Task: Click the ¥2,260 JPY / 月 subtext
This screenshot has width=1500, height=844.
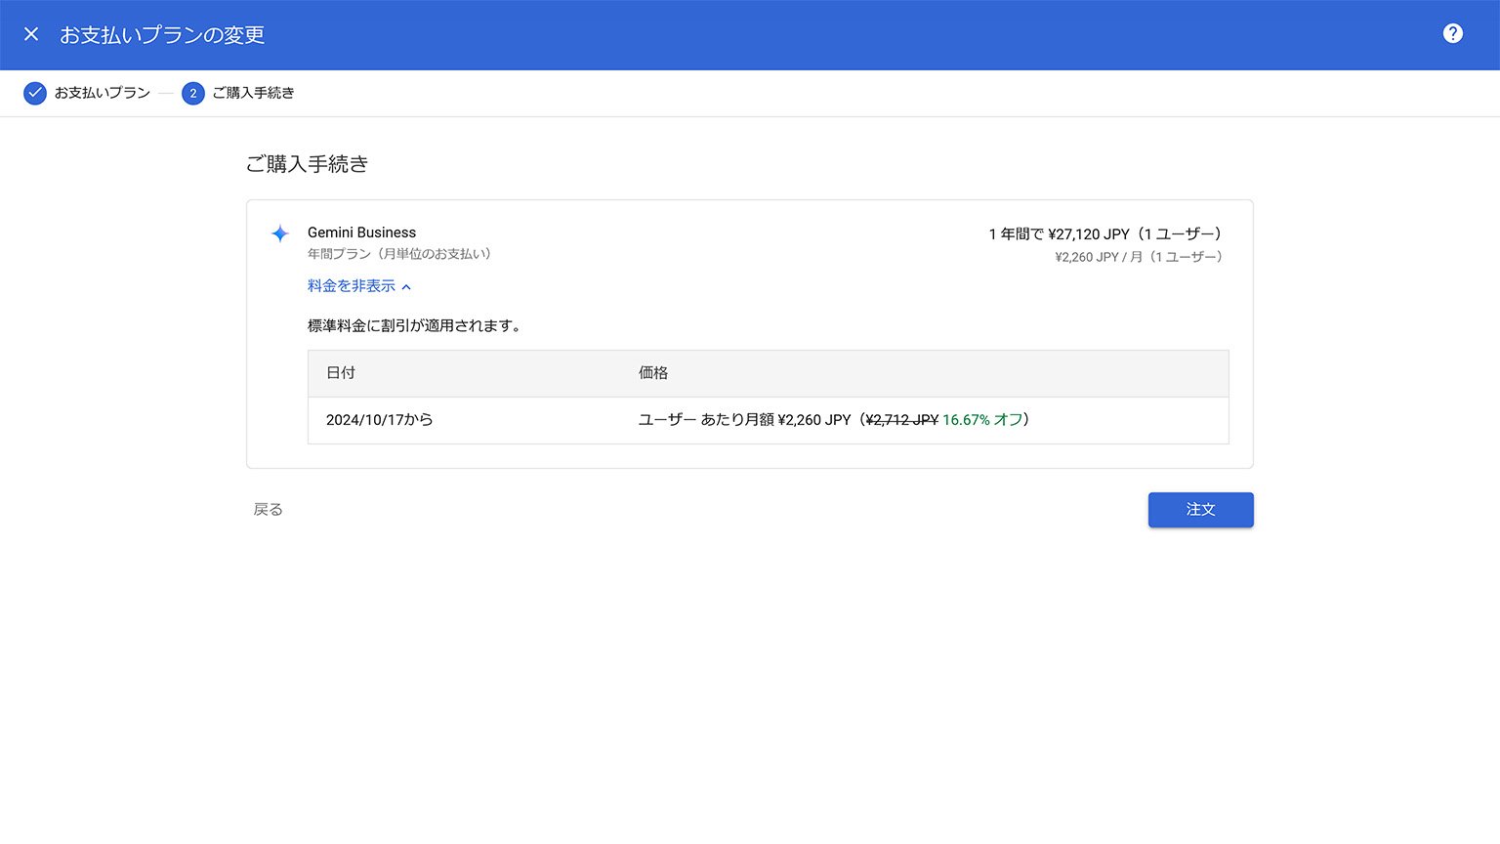Action: point(1140,257)
